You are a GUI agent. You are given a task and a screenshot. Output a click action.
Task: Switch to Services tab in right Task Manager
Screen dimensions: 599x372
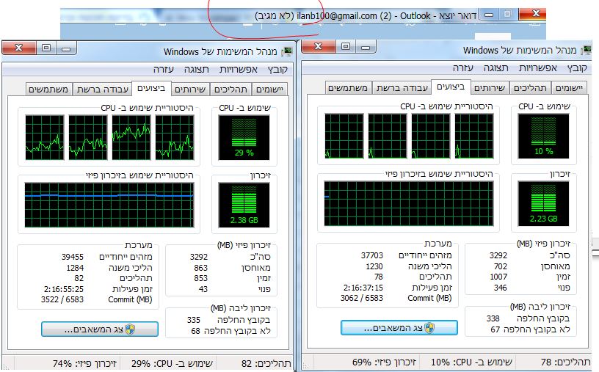click(x=490, y=88)
